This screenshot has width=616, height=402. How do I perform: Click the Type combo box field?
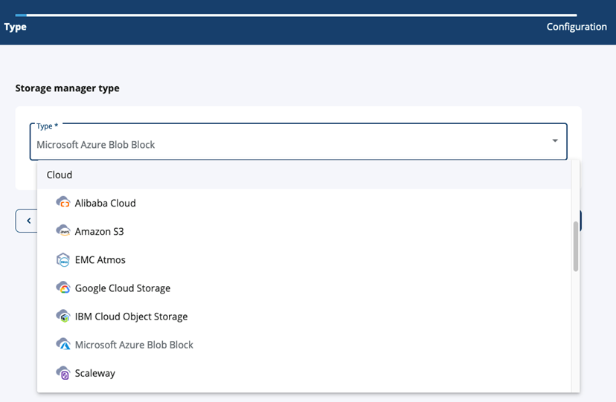click(x=298, y=142)
